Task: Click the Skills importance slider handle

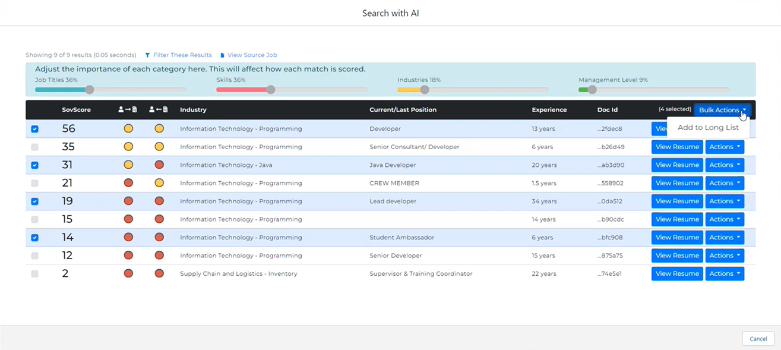Action: pyautogui.click(x=271, y=90)
